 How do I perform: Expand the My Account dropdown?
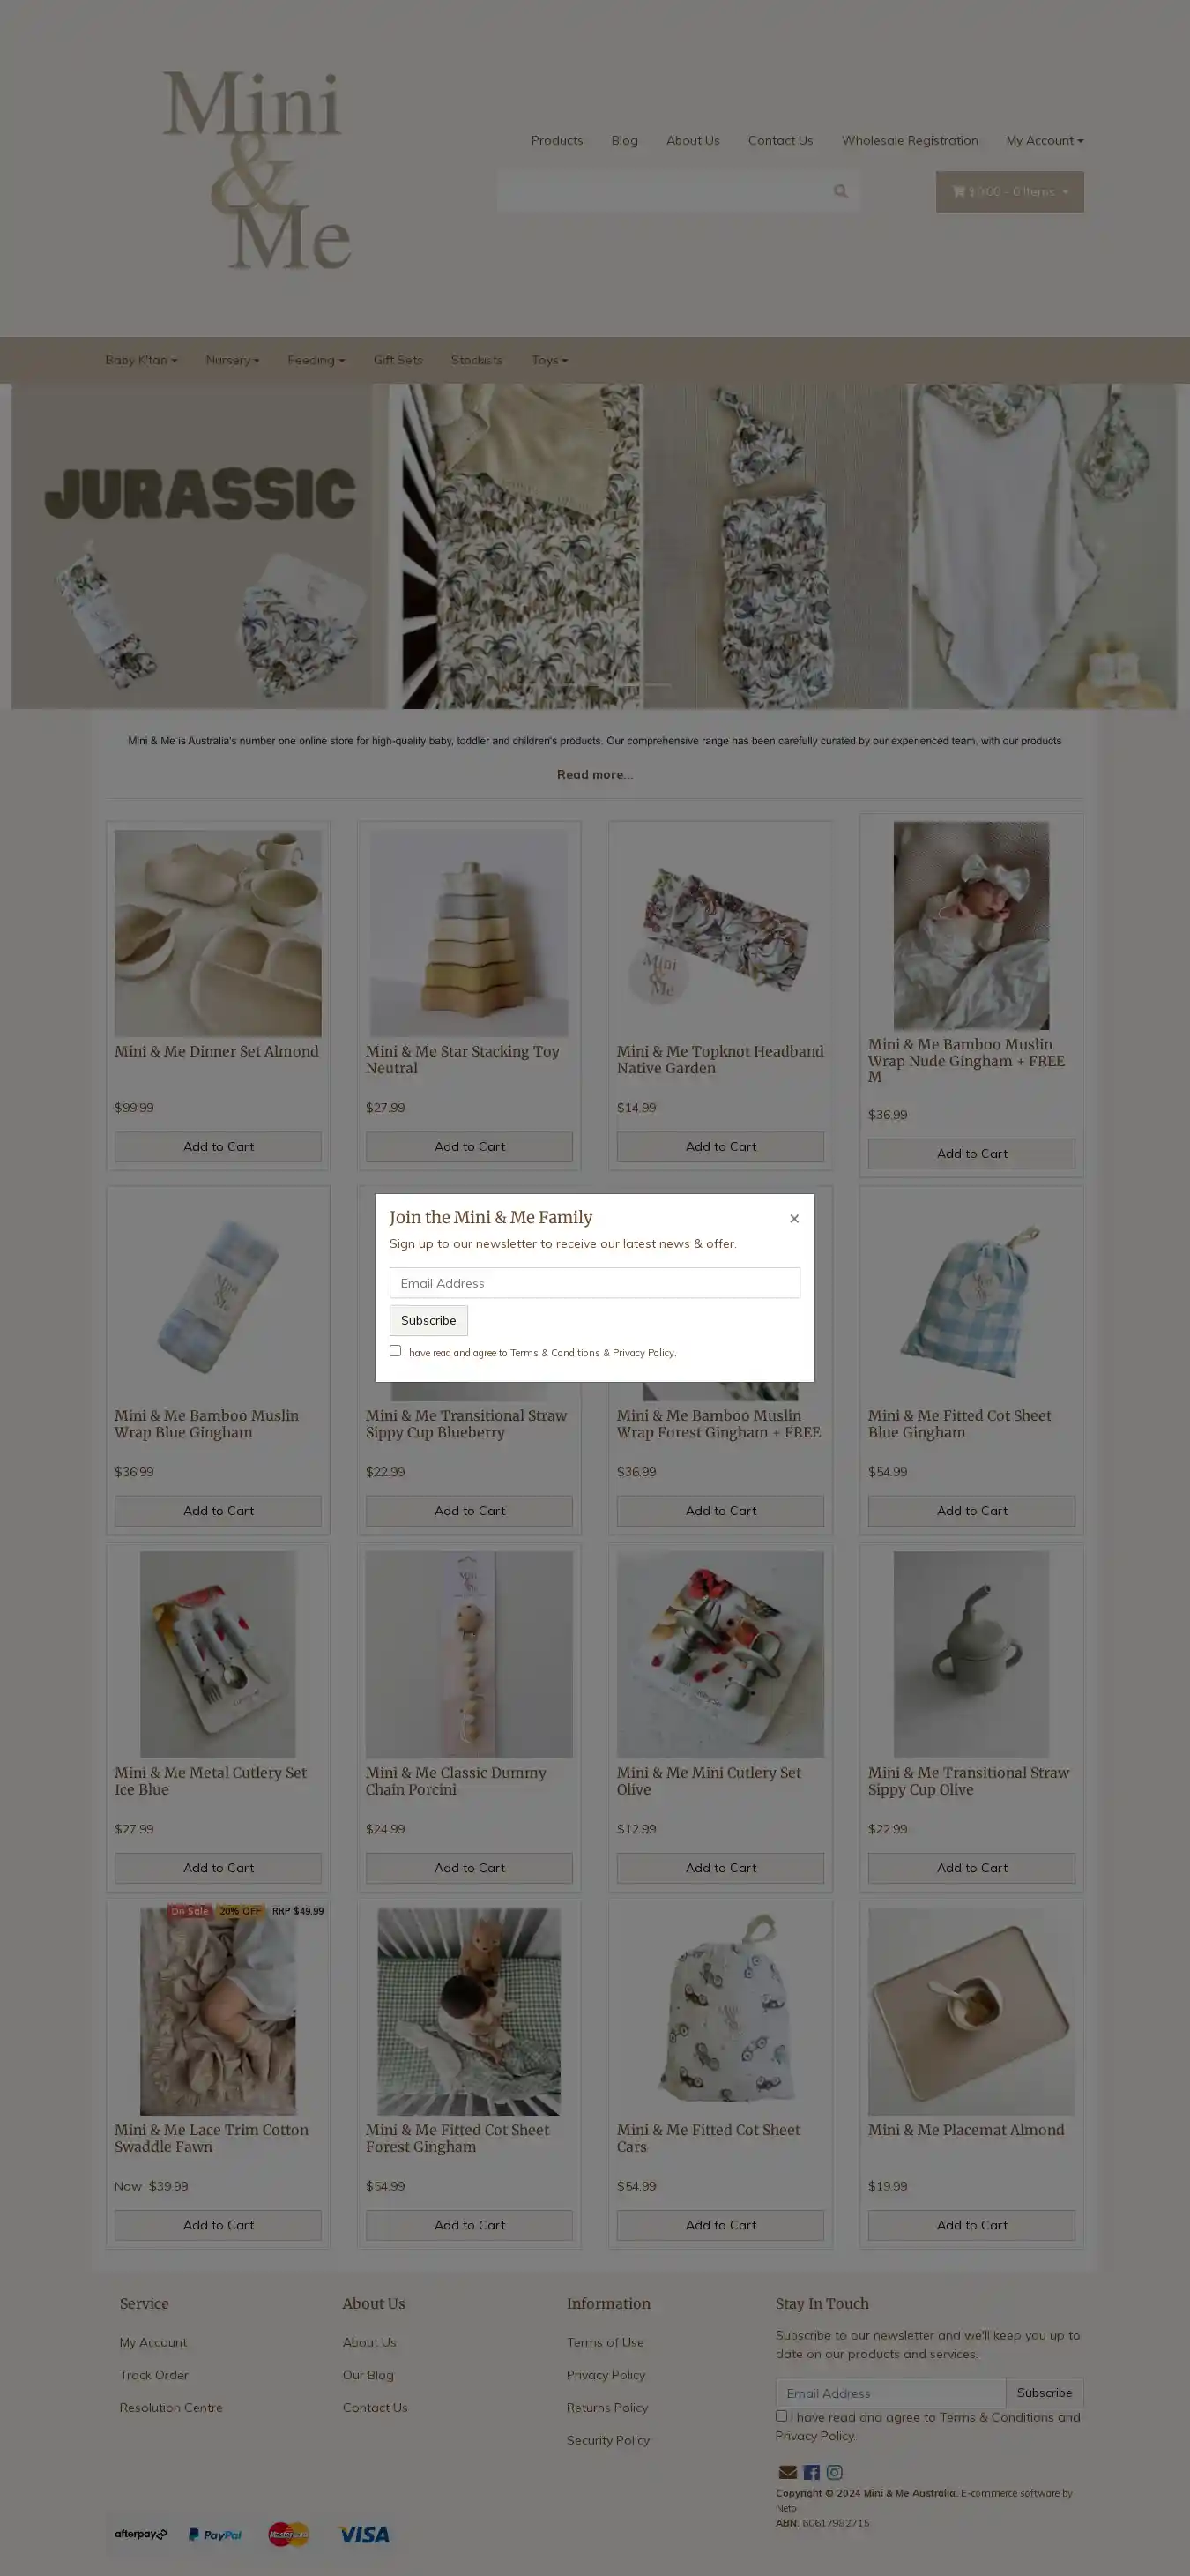point(1045,140)
